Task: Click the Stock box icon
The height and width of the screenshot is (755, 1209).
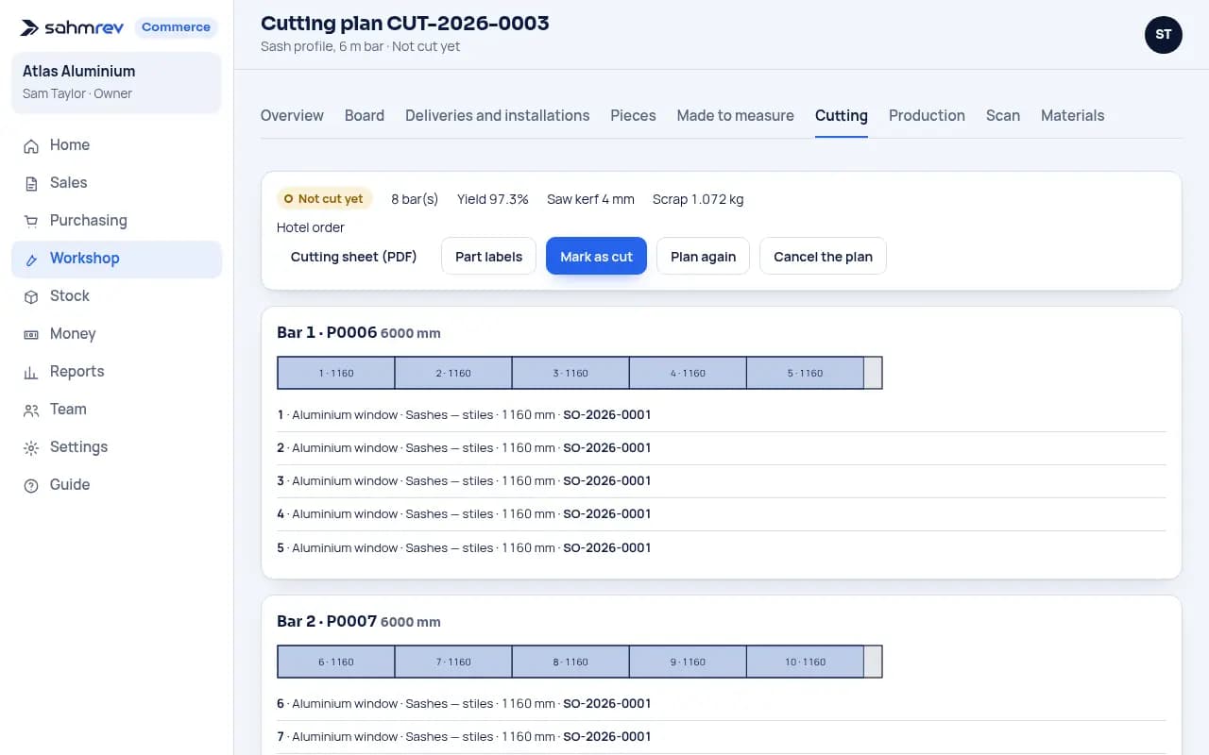Action: [31, 296]
